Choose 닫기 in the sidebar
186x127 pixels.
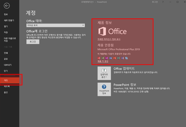pos(6,71)
